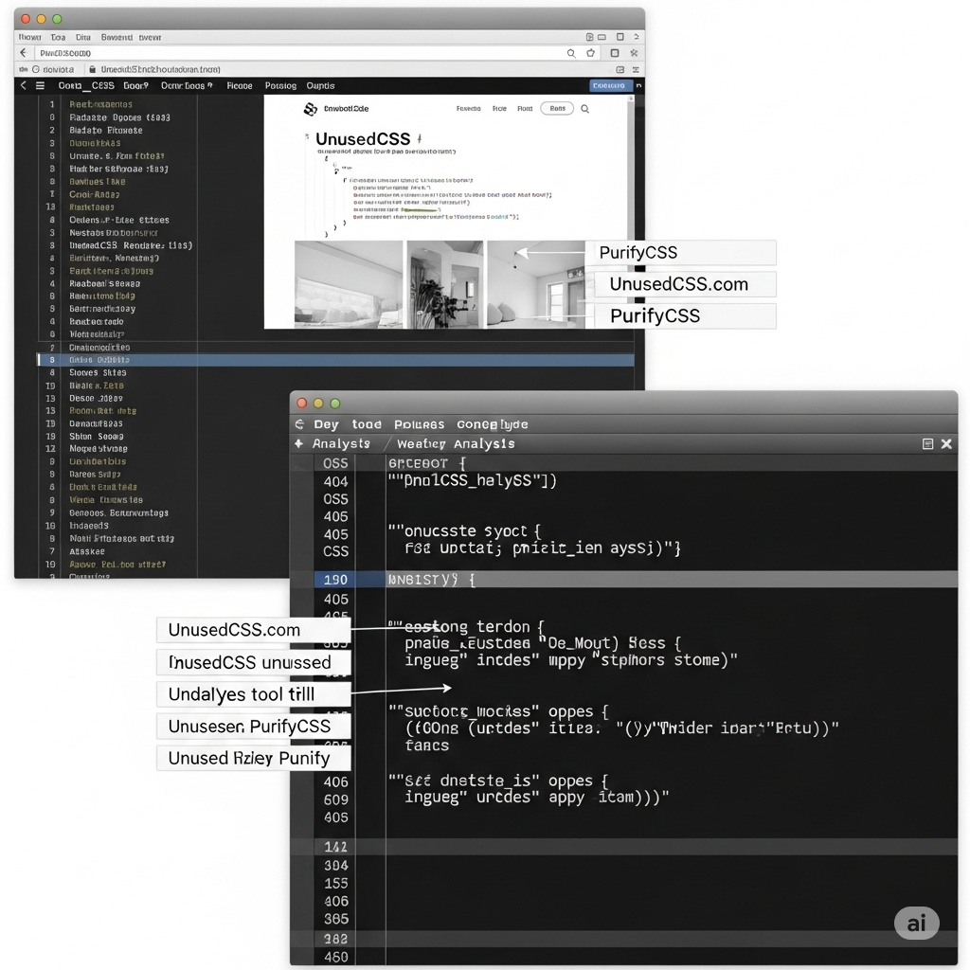Select the "Atsskee" row in the list
Screen dimensions: 970x970
86,552
